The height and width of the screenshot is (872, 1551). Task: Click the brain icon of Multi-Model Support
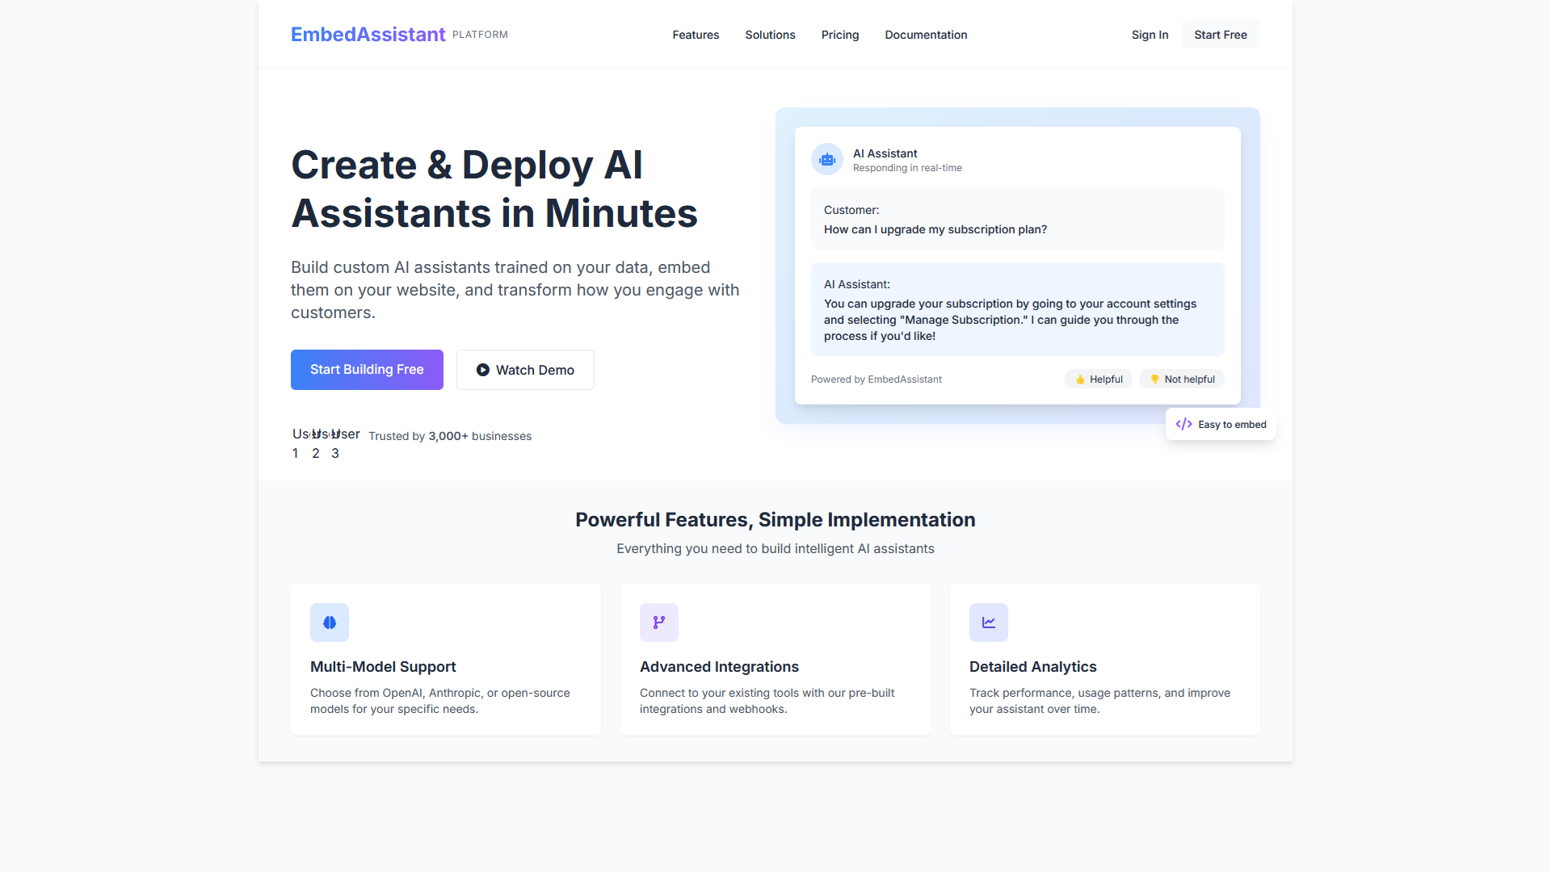tap(330, 623)
